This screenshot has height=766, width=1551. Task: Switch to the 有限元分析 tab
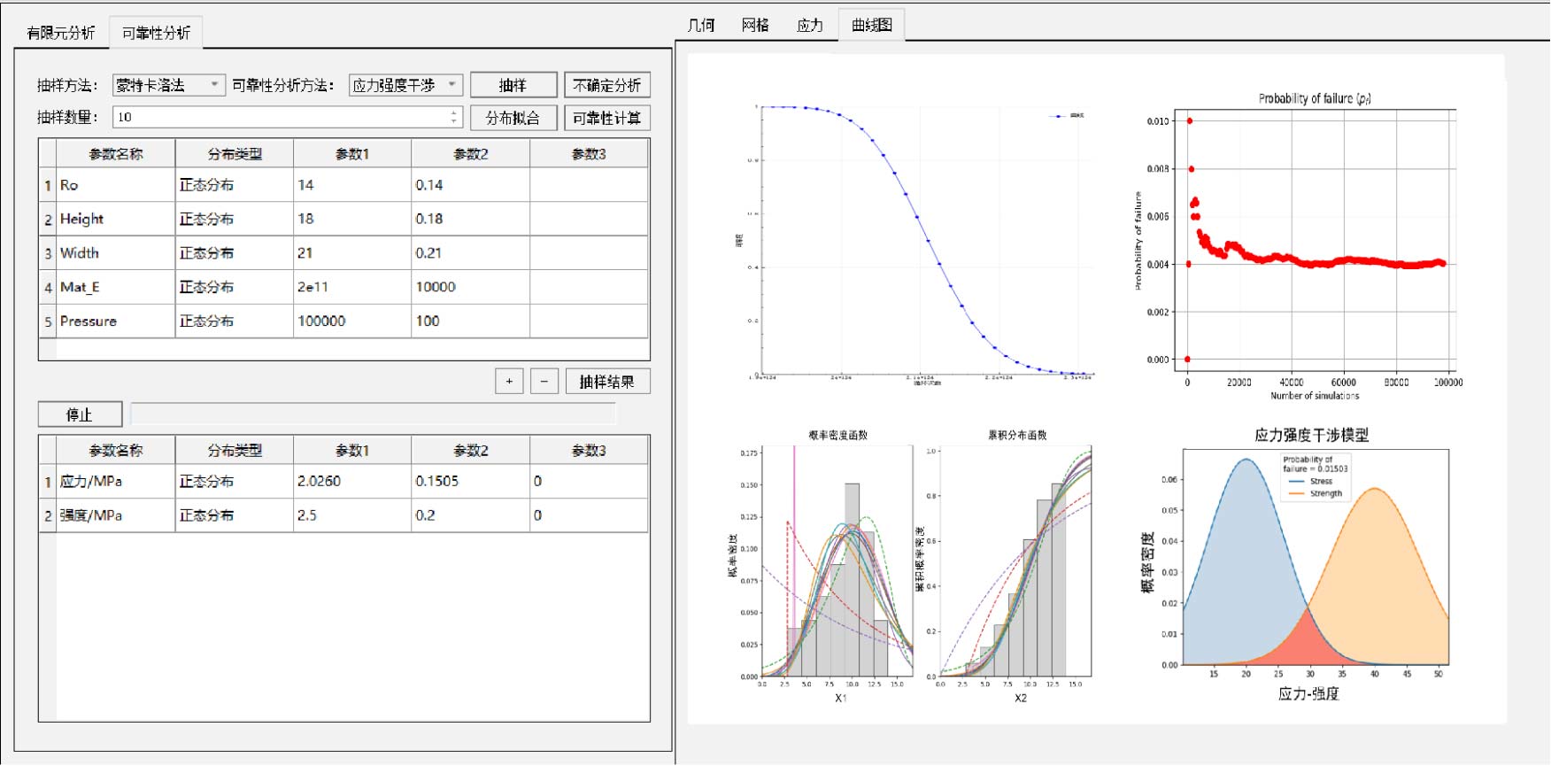[x=60, y=33]
